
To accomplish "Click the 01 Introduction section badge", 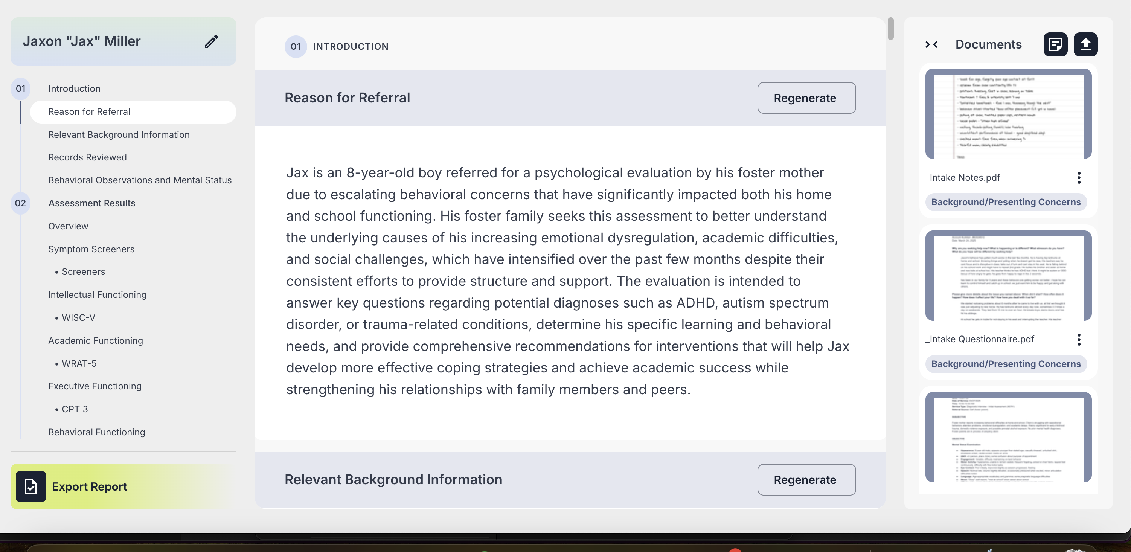I will [20, 89].
